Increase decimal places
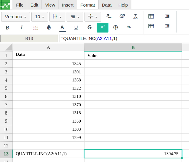 tap(122, 16)
